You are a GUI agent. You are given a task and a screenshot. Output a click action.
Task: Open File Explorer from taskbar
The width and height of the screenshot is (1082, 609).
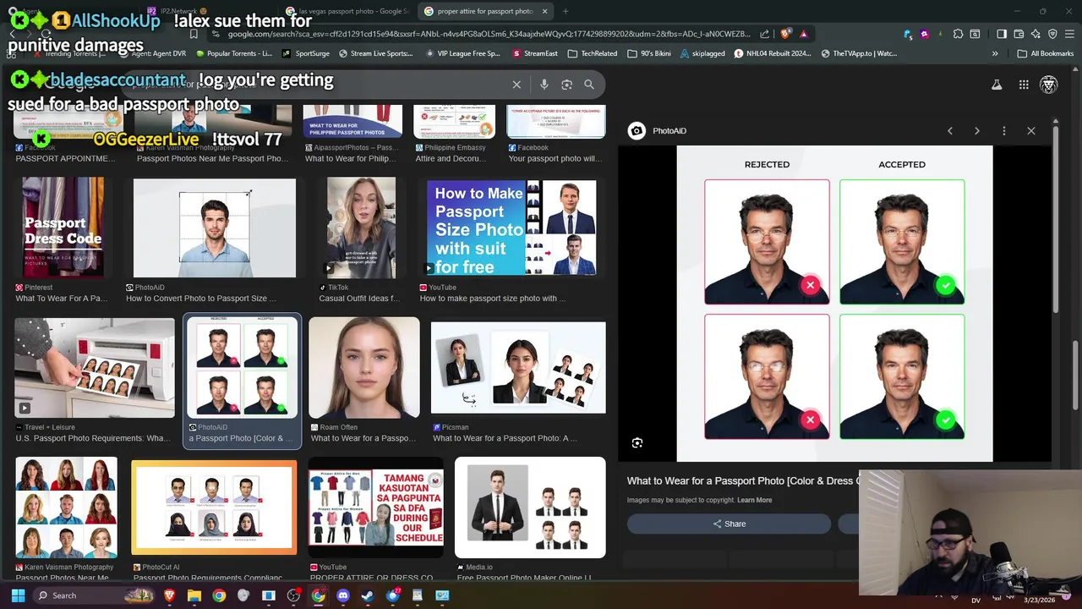[x=194, y=595]
